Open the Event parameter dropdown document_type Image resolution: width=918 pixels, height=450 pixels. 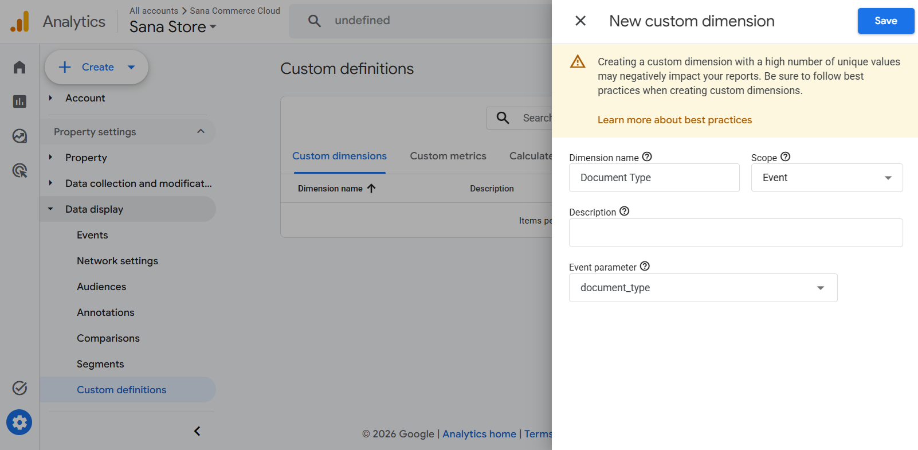click(x=703, y=288)
